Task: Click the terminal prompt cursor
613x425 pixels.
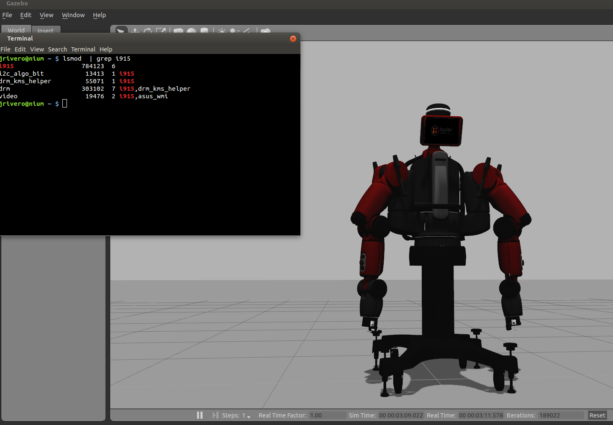Action: click(x=64, y=103)
